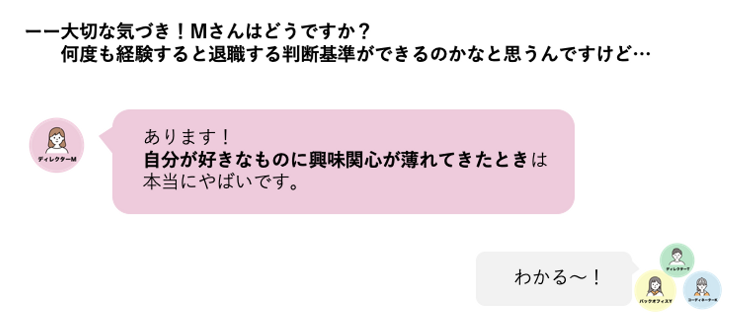Select the ディレクターT caption text
Screen dimensions: 734x319
click(677, 269)
